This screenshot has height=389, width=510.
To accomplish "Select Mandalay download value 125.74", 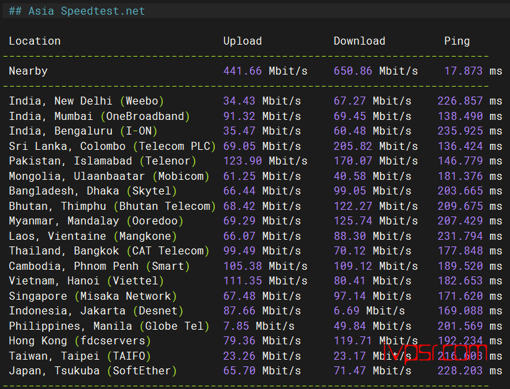I will (x=353, y=220).
